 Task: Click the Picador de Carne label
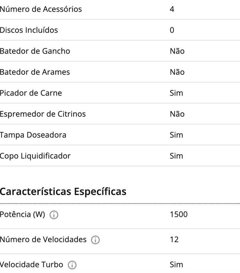(x=31, y=93)
